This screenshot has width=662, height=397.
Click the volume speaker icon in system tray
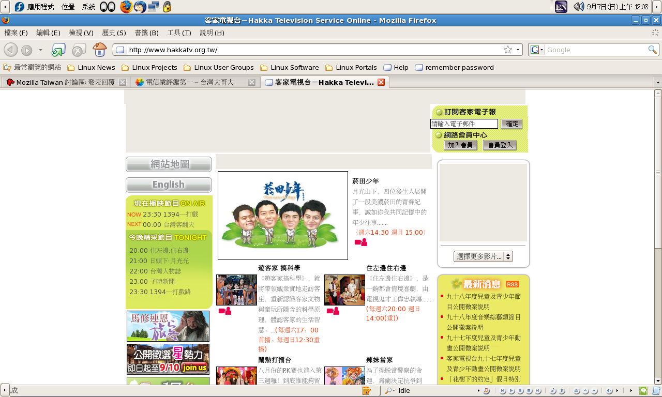(x=578, y=7)
